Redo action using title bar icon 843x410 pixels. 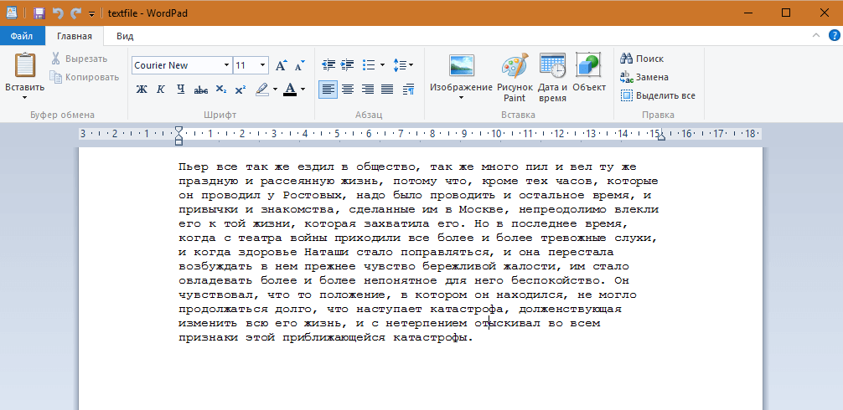pos(75,13)
